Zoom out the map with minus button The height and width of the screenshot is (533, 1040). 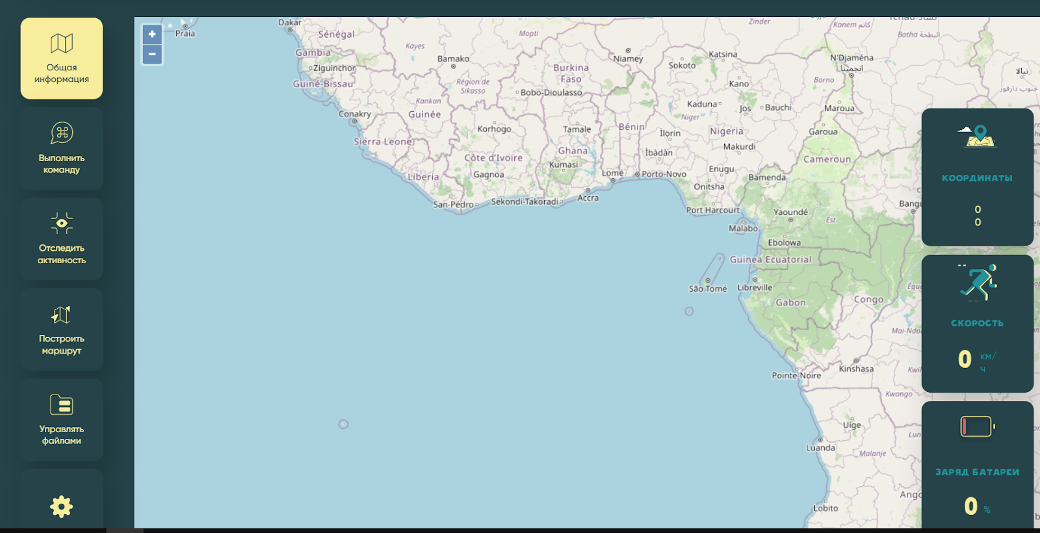coord(152,54)
